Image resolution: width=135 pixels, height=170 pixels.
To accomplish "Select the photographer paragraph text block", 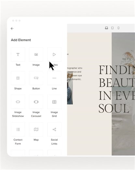I will click(x=75, y=74).
